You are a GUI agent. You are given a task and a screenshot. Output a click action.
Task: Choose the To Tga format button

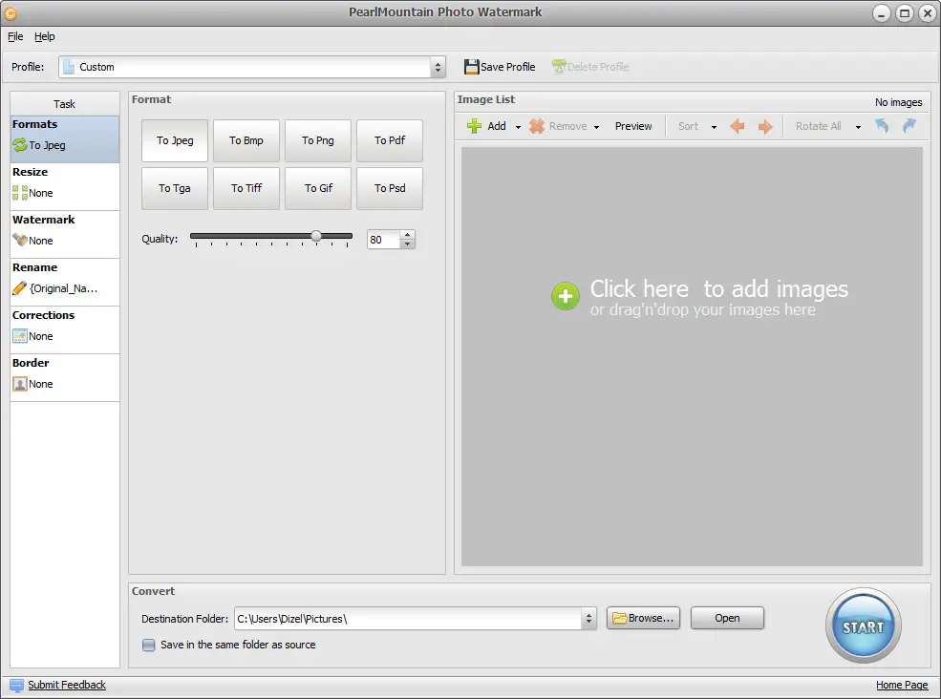coord(175,188)
